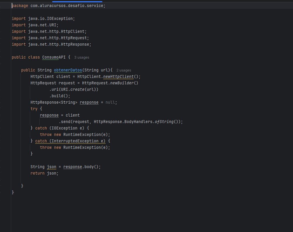The width and height of the screenshot is (293, 232).
Task: Click the java.net.http.HttpRequest import line
Action: [50, 38]
